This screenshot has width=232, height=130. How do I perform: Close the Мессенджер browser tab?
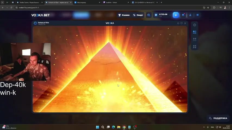100,2
